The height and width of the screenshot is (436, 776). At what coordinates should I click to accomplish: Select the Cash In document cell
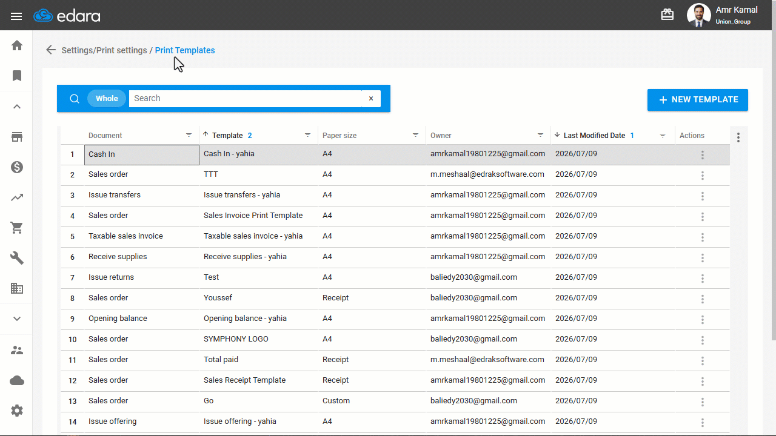point(142,154)
